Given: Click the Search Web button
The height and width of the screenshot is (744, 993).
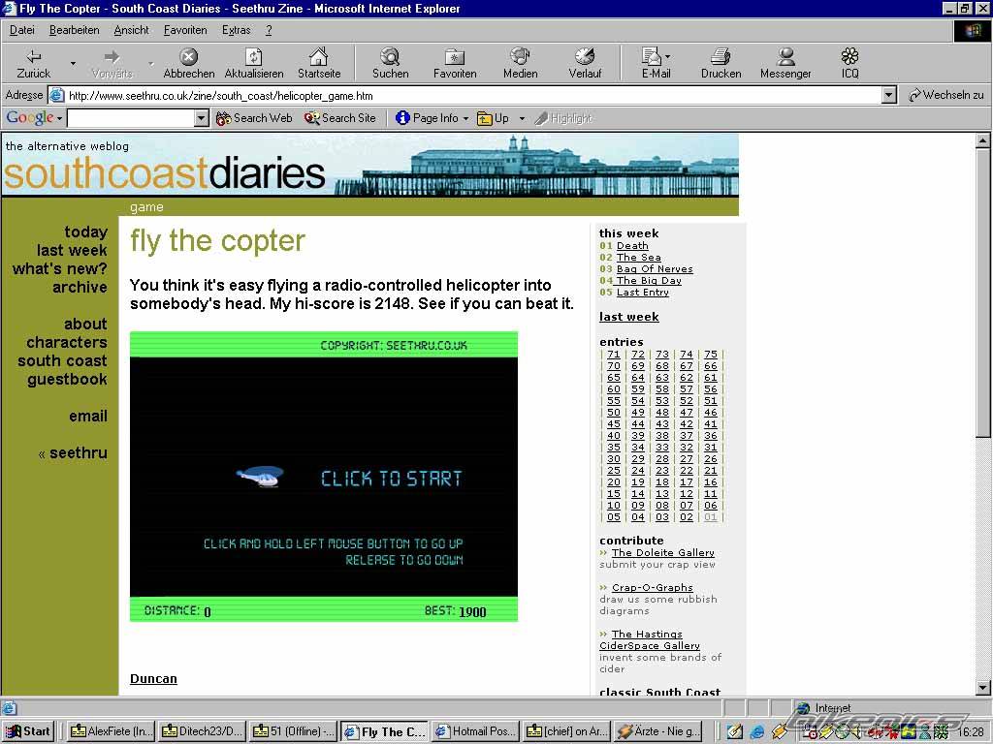Looking at the screenshot, I should pos(254,118).
